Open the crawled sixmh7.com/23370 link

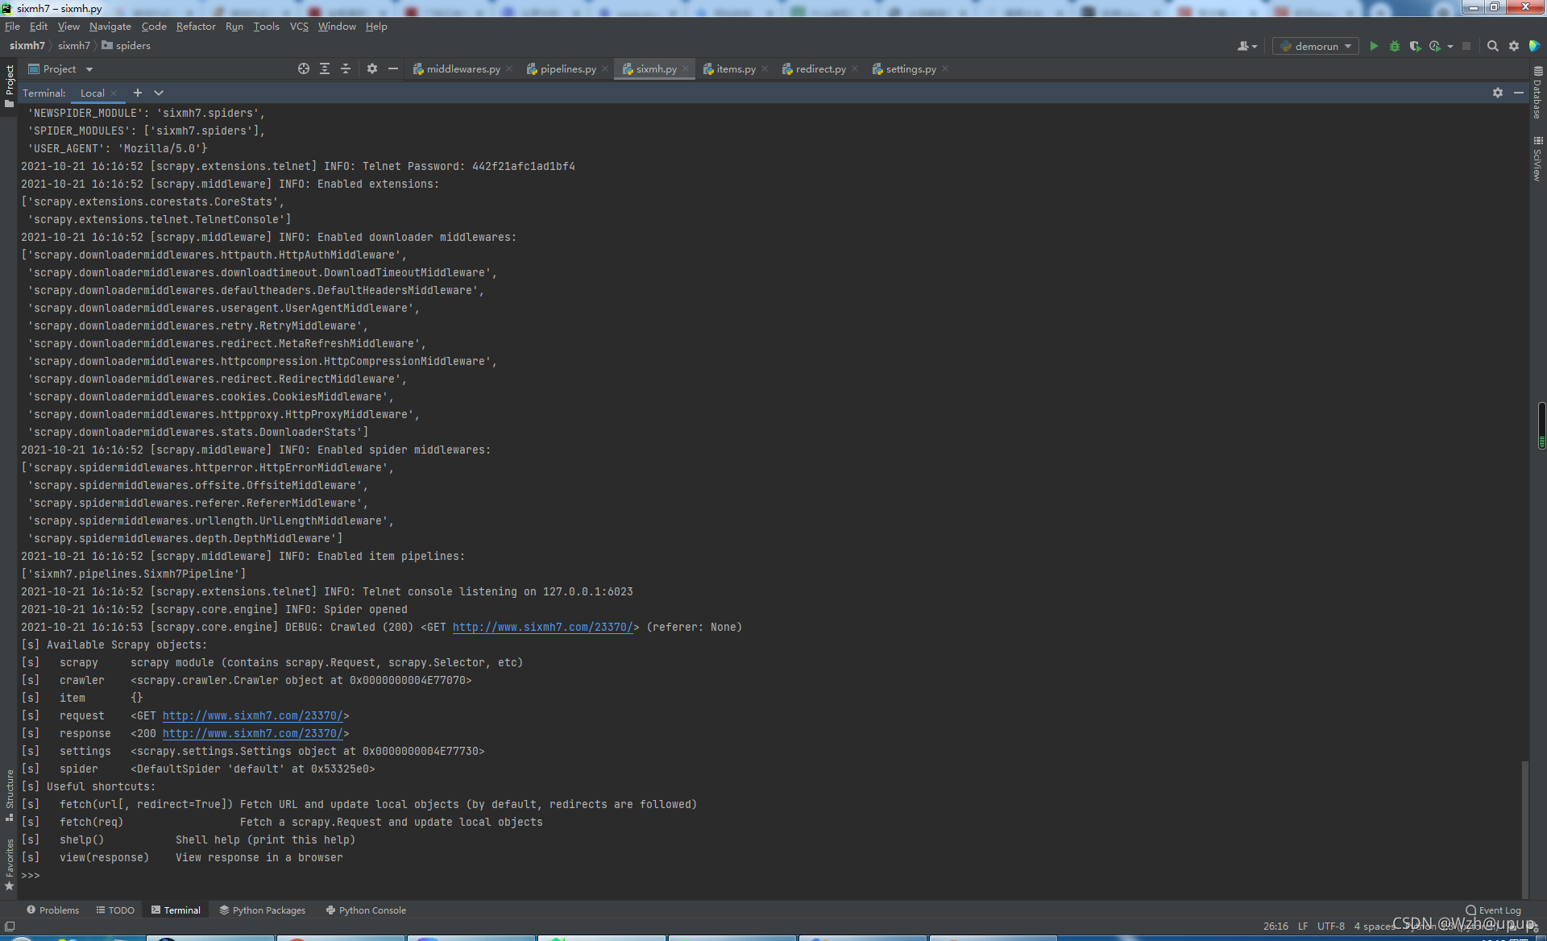tap(542, 628)
